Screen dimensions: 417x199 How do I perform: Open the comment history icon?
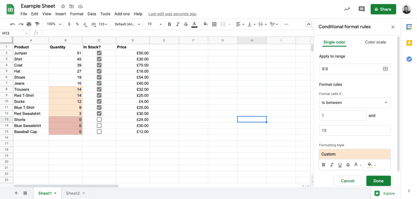point(361,9)
